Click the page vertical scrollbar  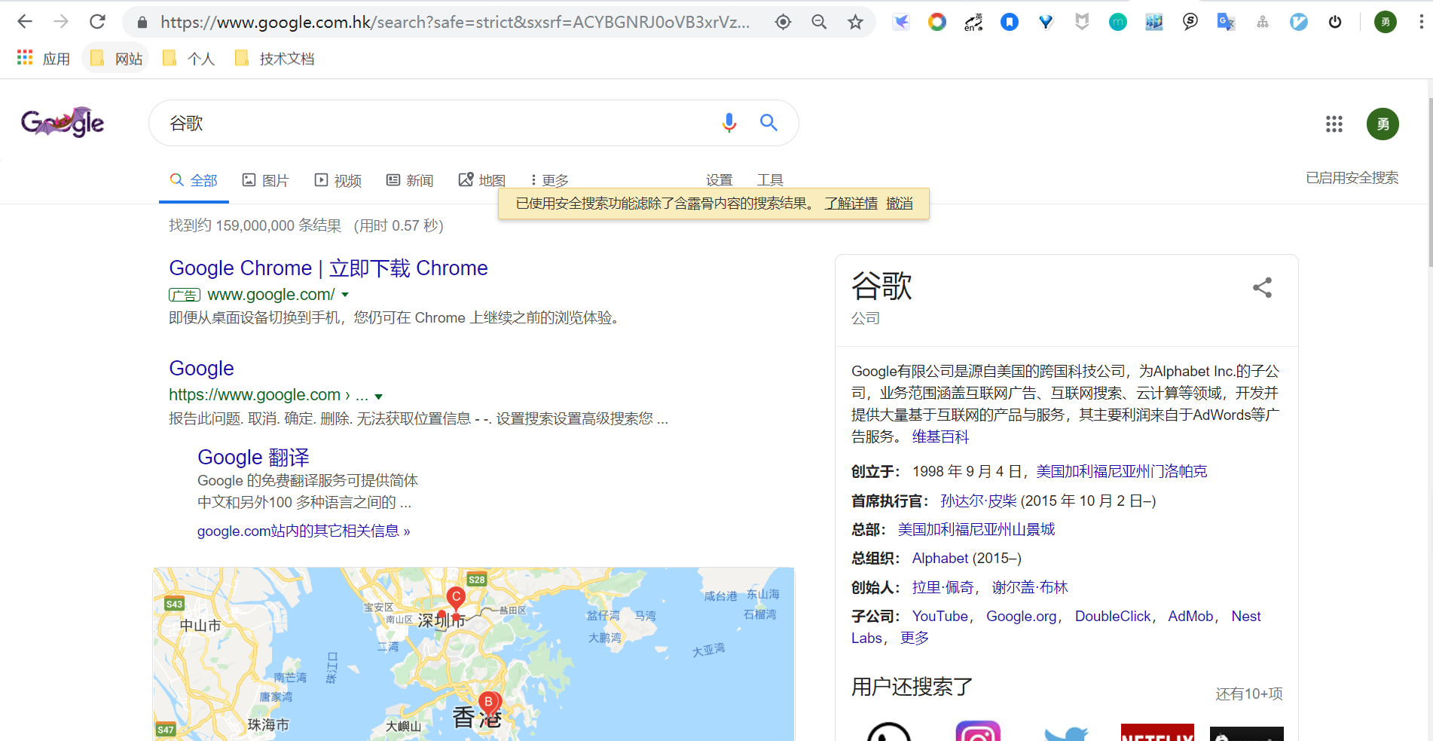coord(1430,181)
